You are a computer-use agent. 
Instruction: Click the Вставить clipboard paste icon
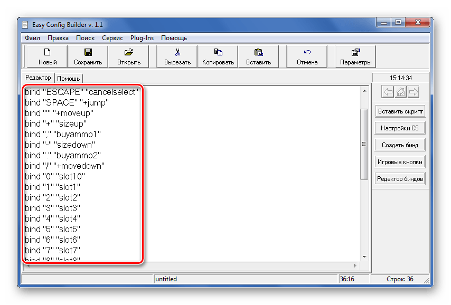258,52
